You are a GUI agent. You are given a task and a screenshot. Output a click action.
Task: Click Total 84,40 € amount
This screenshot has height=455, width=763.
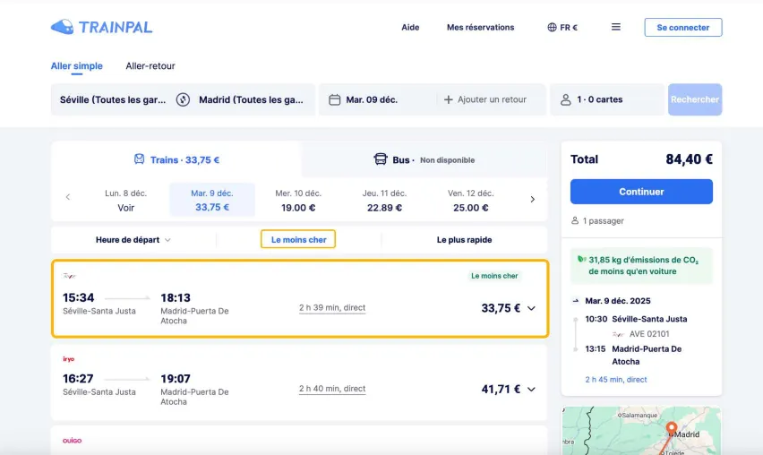(x=689, y=159)
